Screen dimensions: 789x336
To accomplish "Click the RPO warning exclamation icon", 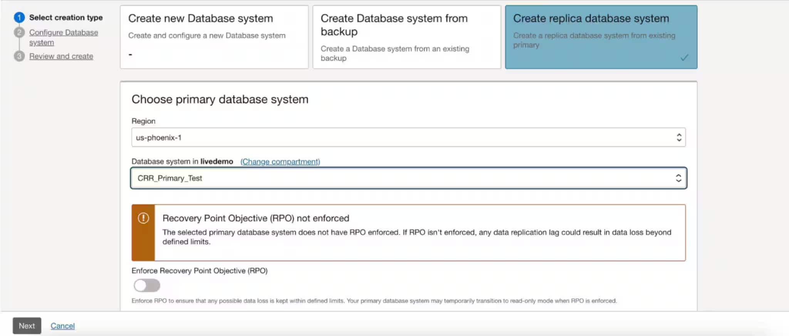I will (143, 218).
